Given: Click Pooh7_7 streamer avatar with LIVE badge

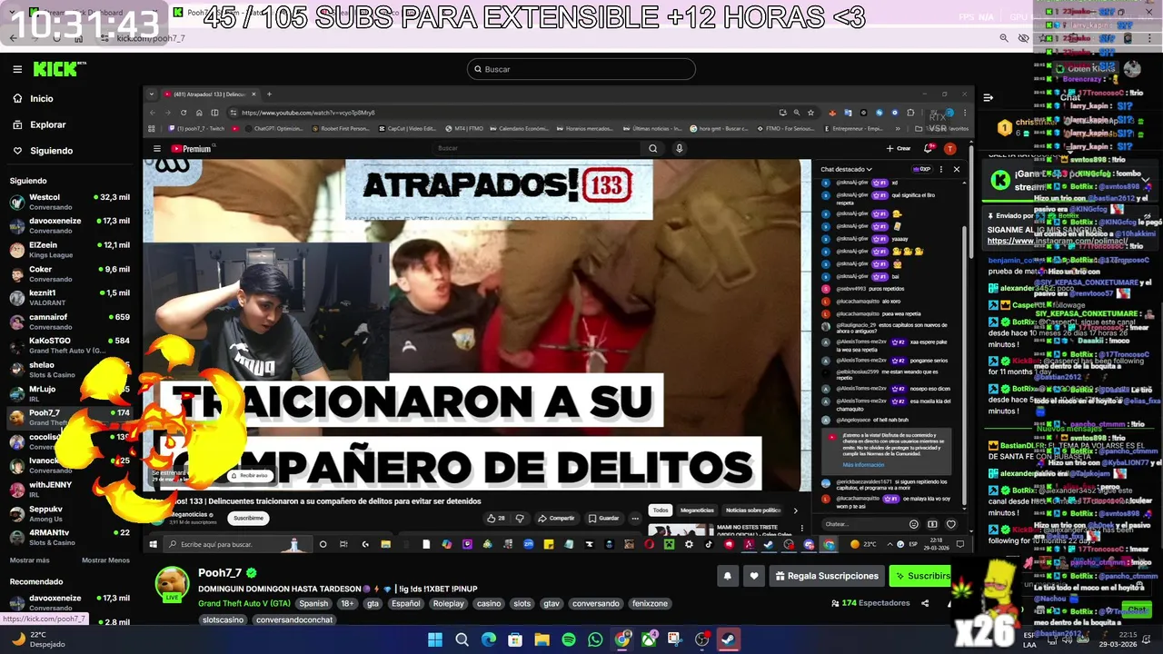Looking at the screenshot, I should [172, 584].
